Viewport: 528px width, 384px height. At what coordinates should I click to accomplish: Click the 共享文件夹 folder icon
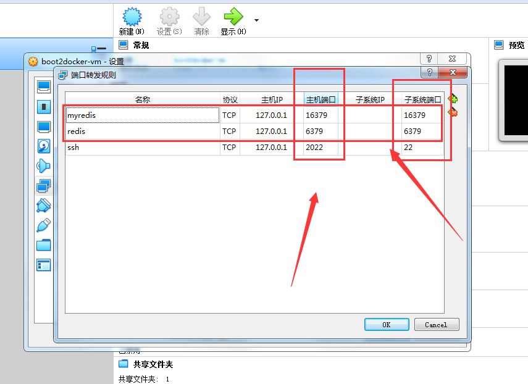click(124, 364)
